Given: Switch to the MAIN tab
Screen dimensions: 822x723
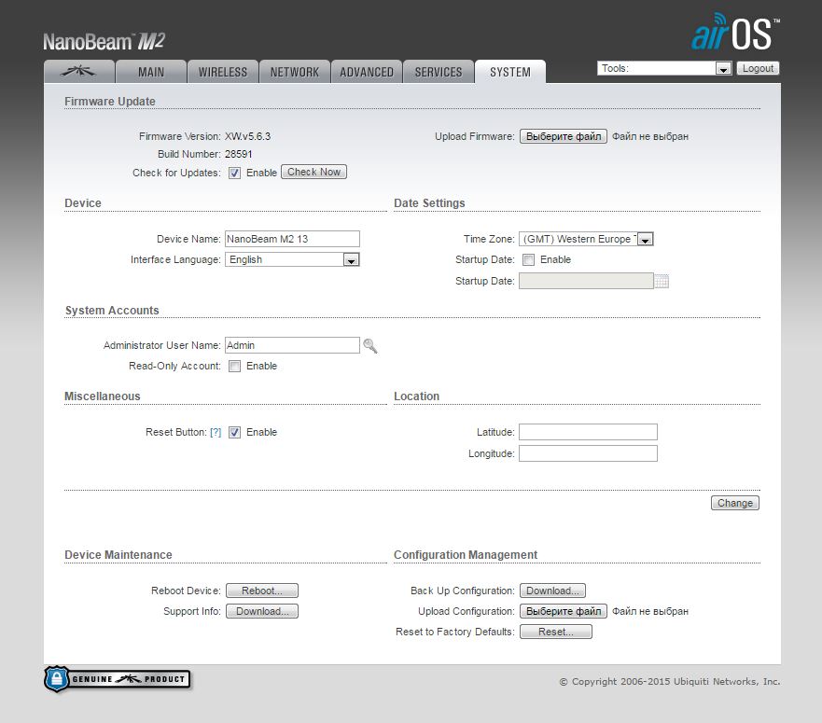Looking at the screenshot, I should (151, 72).
